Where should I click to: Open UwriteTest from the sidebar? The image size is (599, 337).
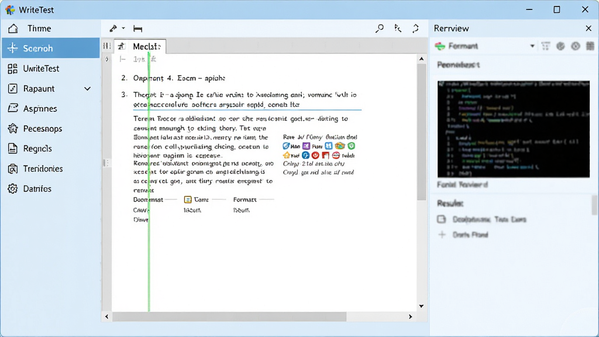50,68
